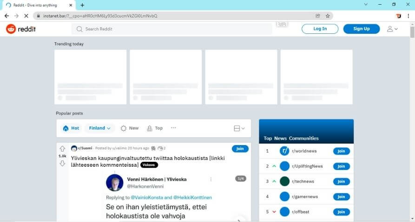Open the new browser tab plus icon
The height and width of the screenshot is (222, 415).
82,5
